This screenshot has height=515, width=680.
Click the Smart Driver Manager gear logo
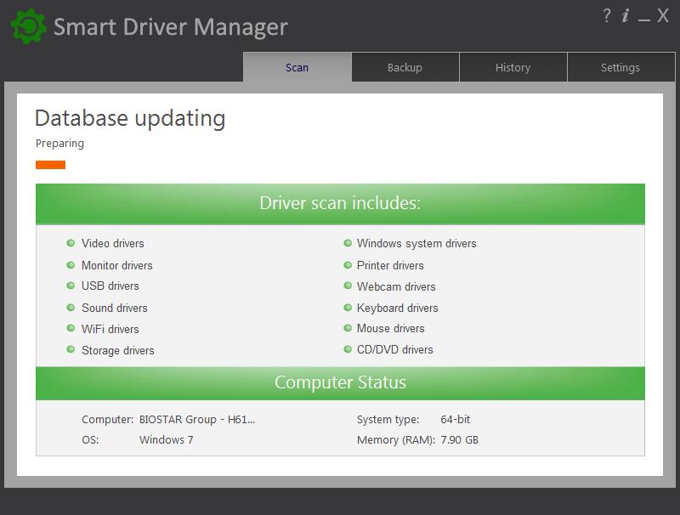(28, 26)
